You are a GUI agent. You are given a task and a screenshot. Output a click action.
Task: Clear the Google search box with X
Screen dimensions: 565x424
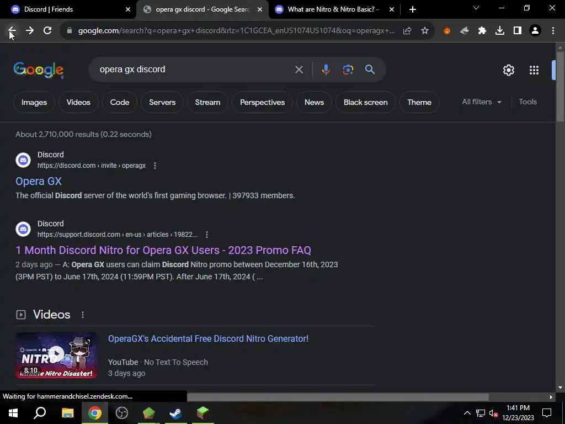[x=299, y=70]
